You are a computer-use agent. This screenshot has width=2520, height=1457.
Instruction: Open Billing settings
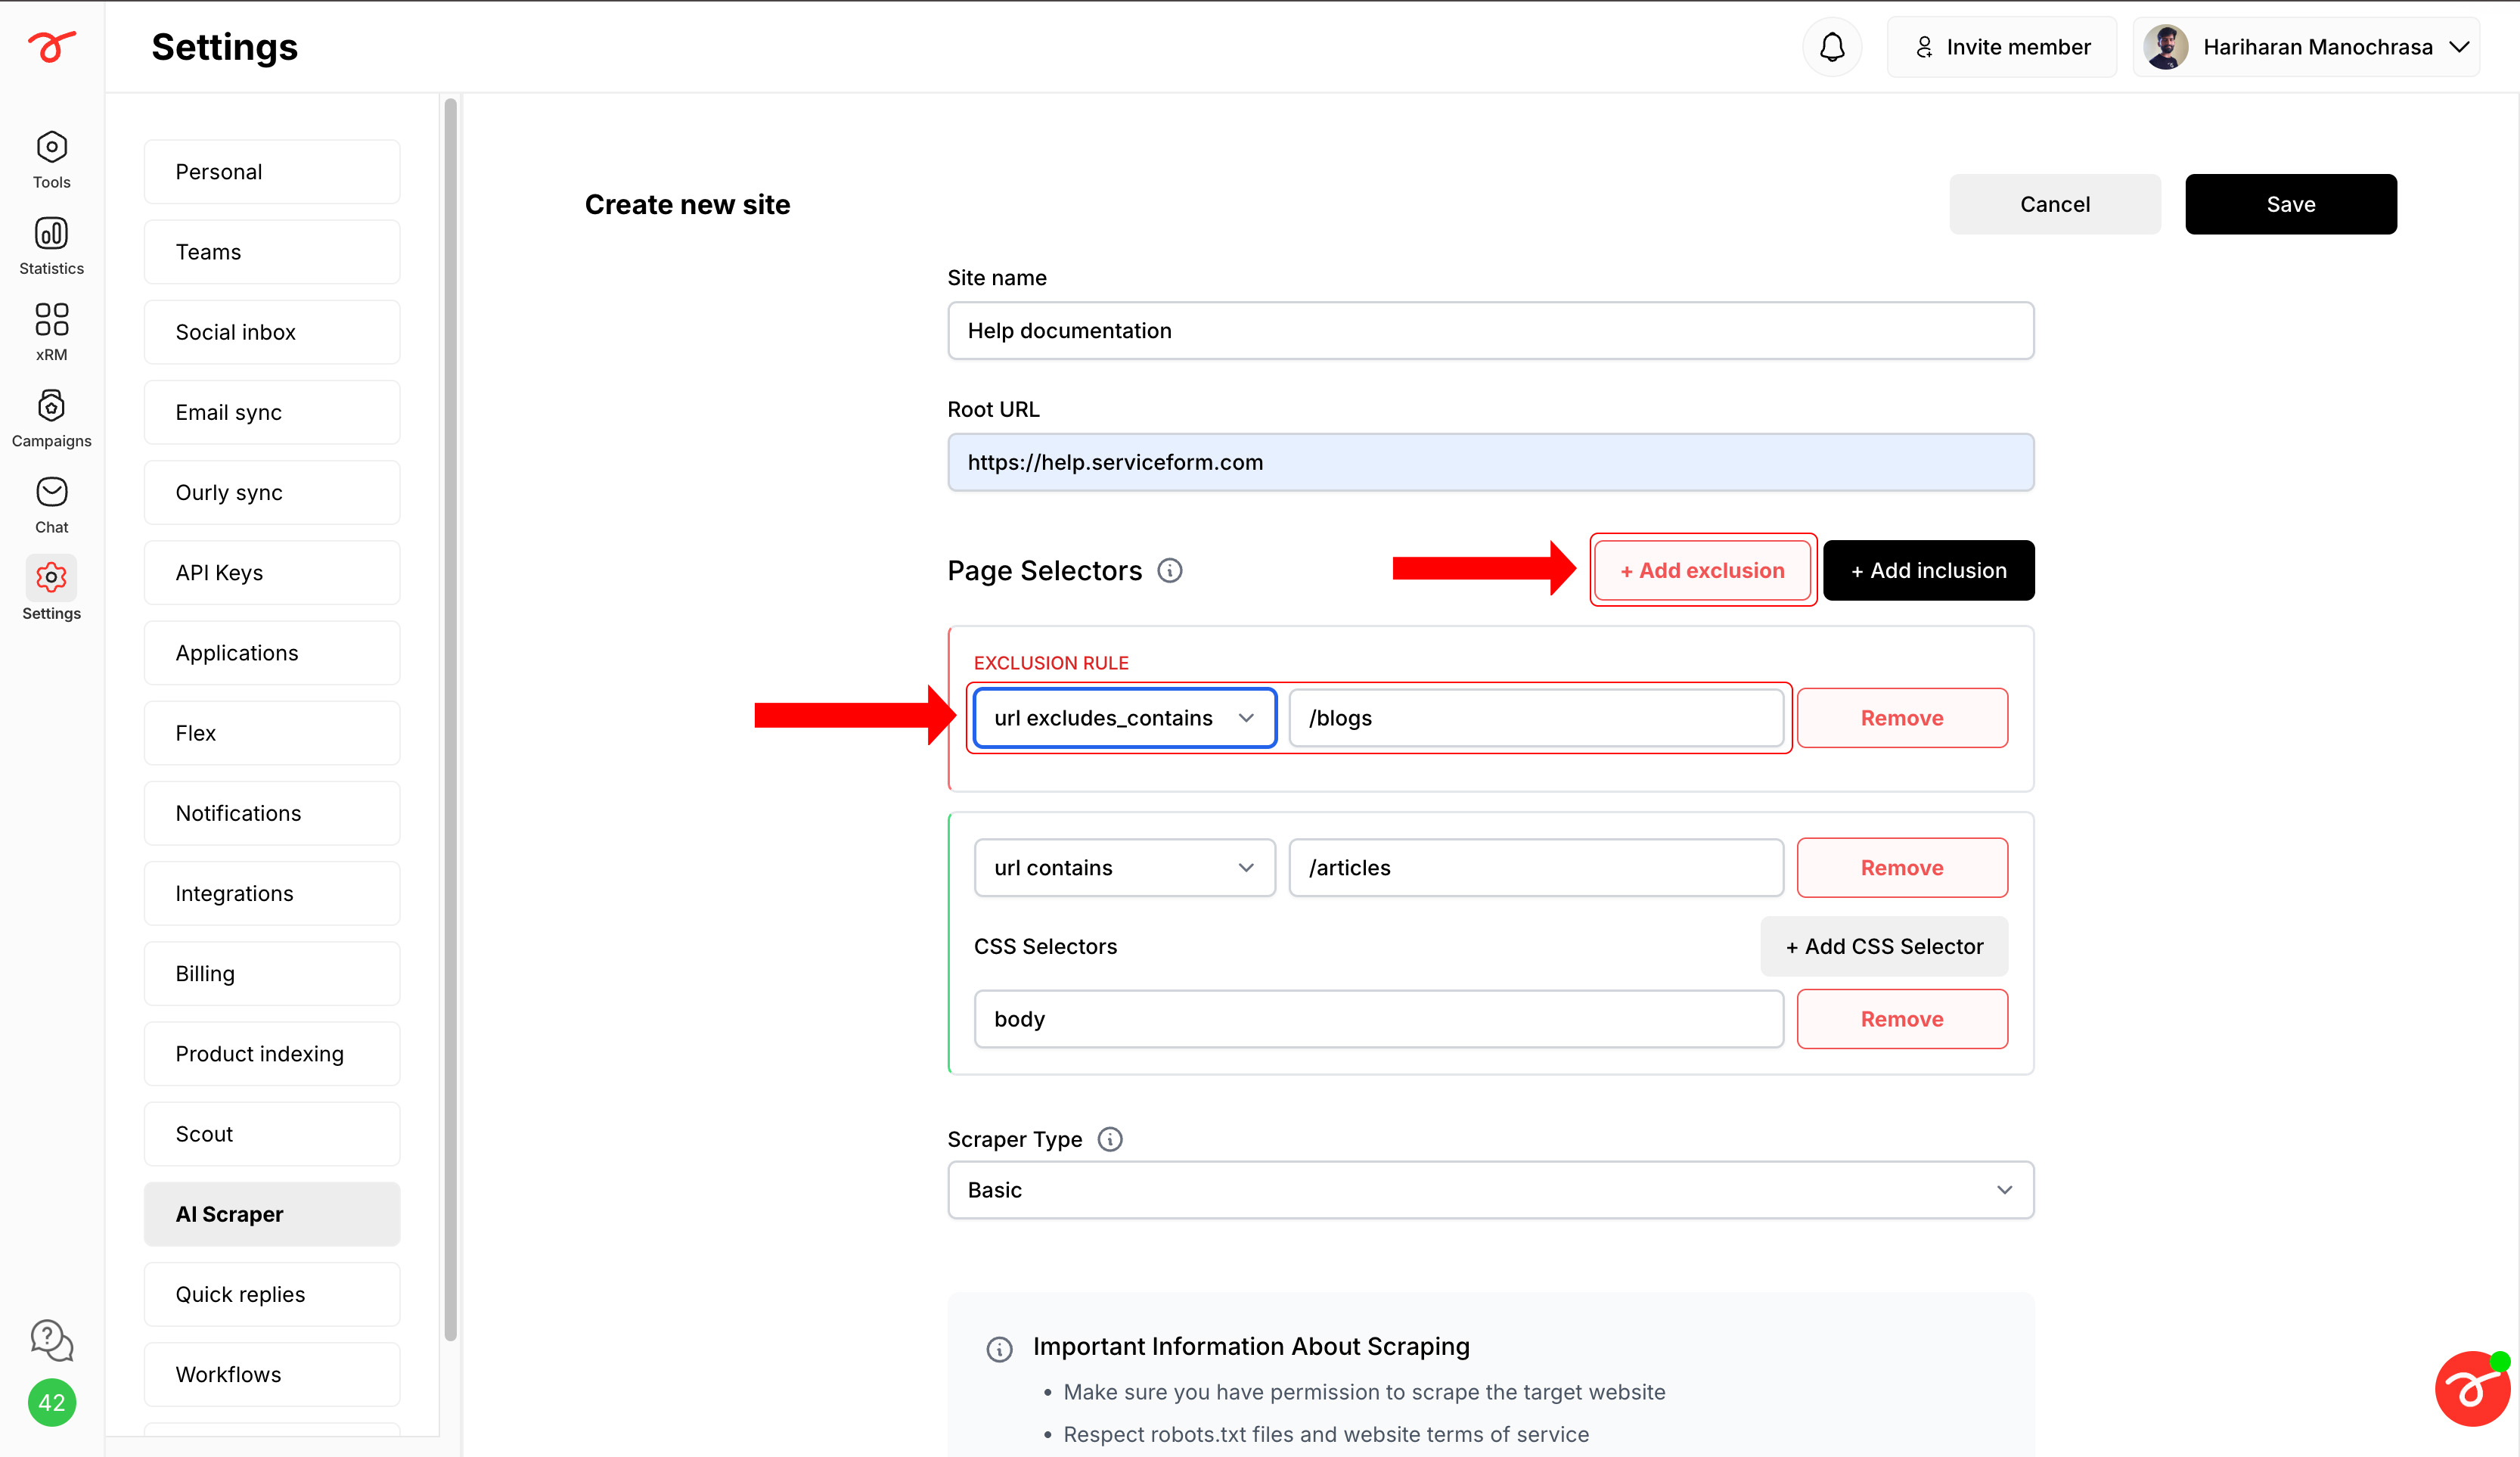(x=272, y=973)
